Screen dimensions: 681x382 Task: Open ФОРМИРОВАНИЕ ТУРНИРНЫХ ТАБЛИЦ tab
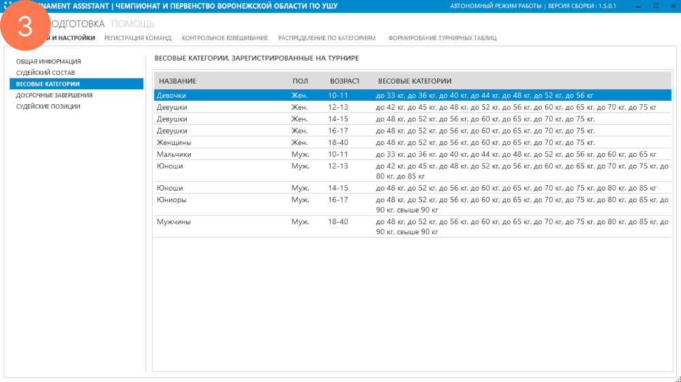tap(442, 38)
